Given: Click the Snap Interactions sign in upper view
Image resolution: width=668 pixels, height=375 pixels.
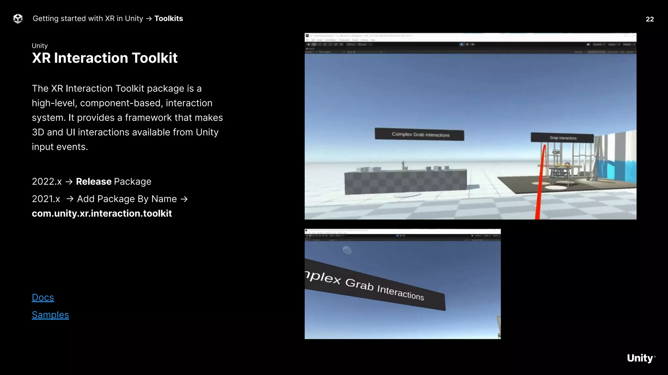Looking at the screenshot, I should 562,138.
